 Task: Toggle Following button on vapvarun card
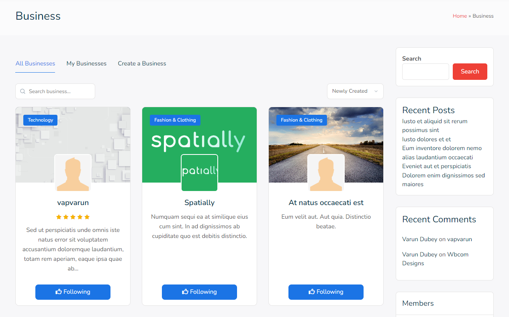pos(73,292)
